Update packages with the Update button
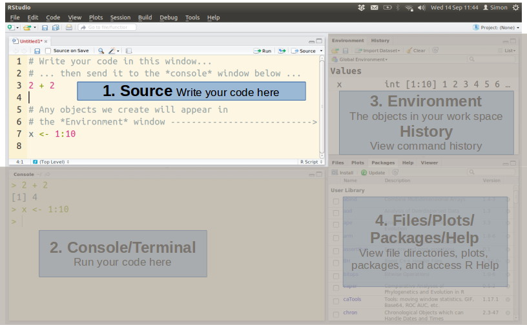527x325 pixels. [x=373, y=173]
